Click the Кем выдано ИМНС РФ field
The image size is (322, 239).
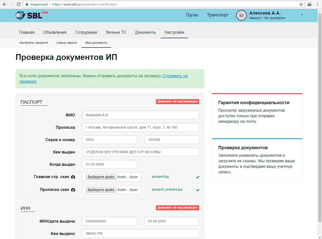point(141,233)
